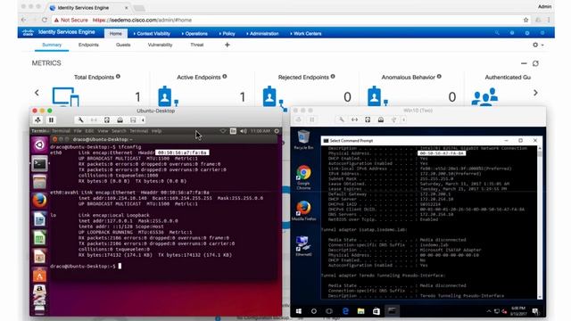Select the Home tab in ISE

click(x=115, y=34)
